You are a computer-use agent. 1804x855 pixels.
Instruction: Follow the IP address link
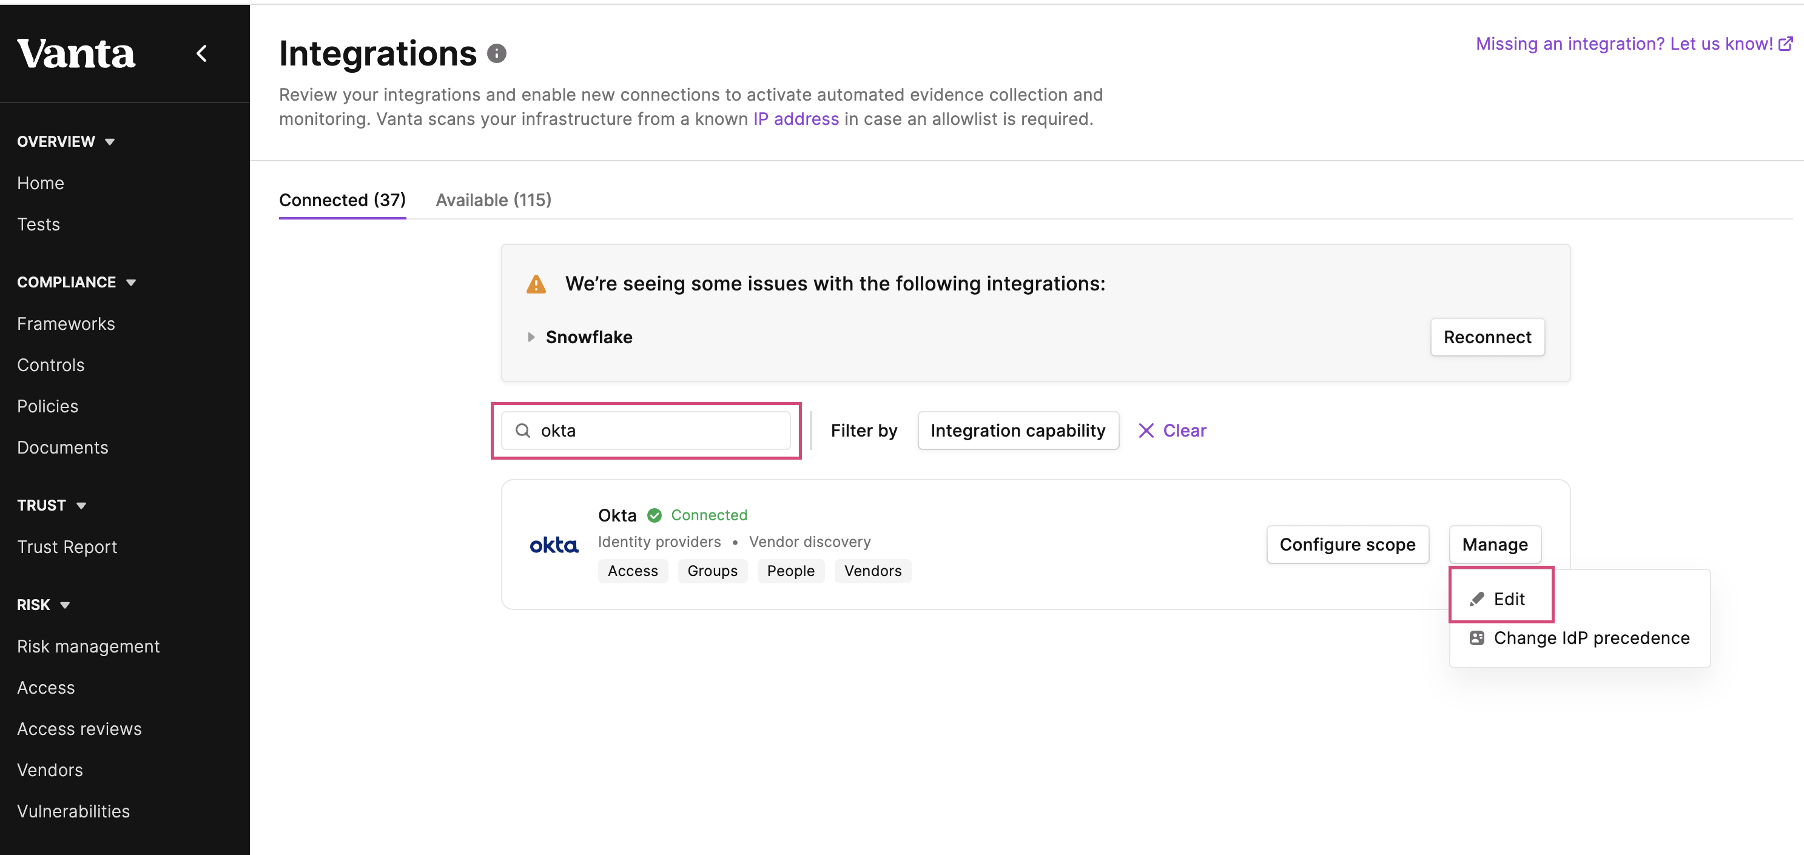796,119
